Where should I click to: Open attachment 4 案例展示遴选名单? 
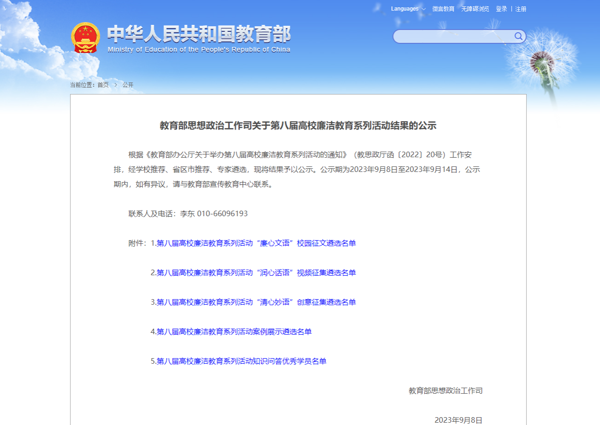[x=234, y=332]
